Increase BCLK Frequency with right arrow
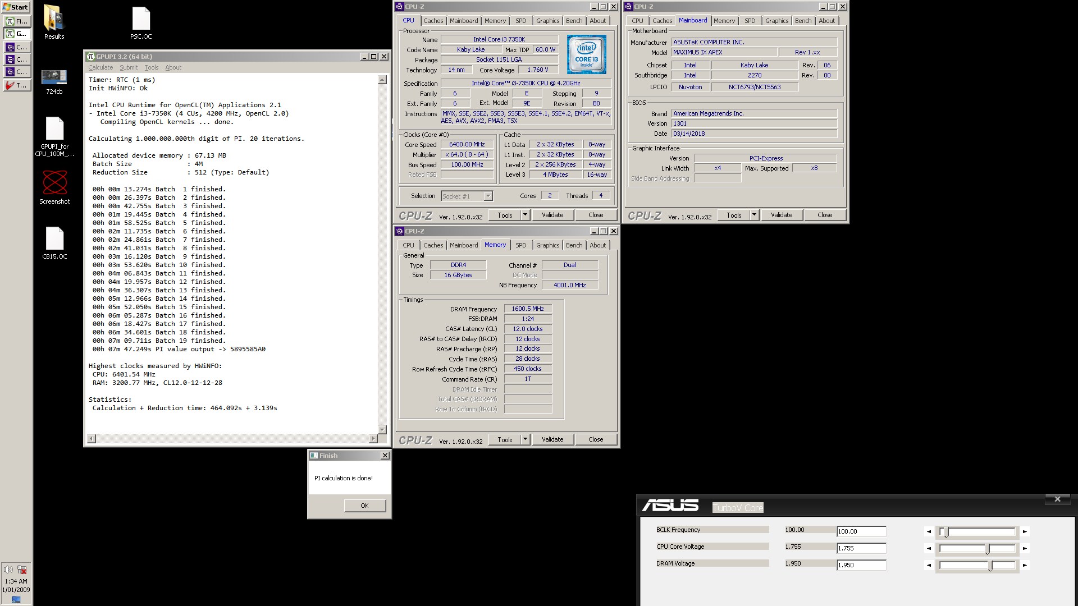 (x=1025, y=531)
